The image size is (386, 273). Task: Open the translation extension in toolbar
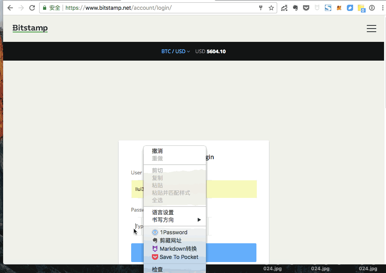coord(284,8)
